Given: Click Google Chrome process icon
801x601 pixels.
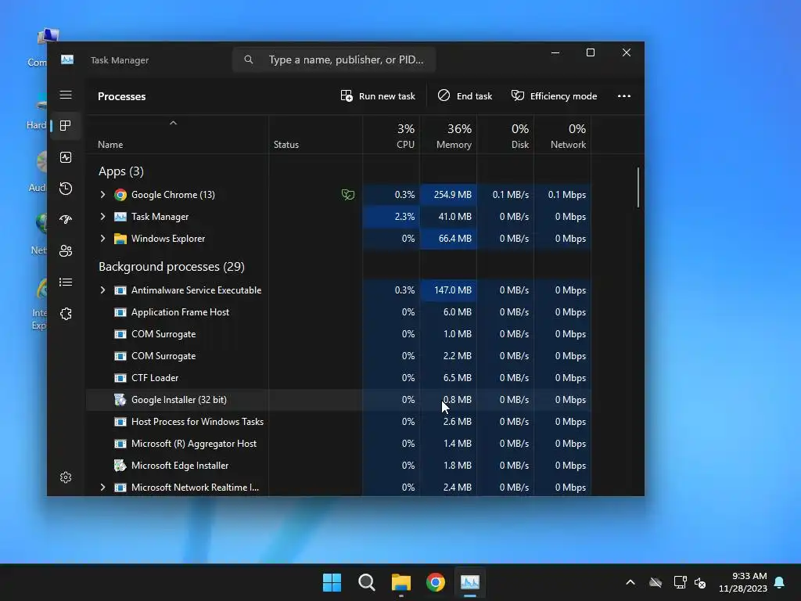Looking at the screenshot, I should [120, 195].
